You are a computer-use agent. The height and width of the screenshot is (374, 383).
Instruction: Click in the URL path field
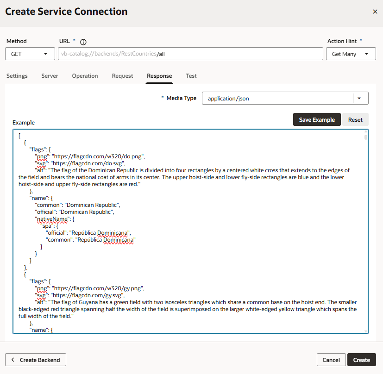coord(190,54)
